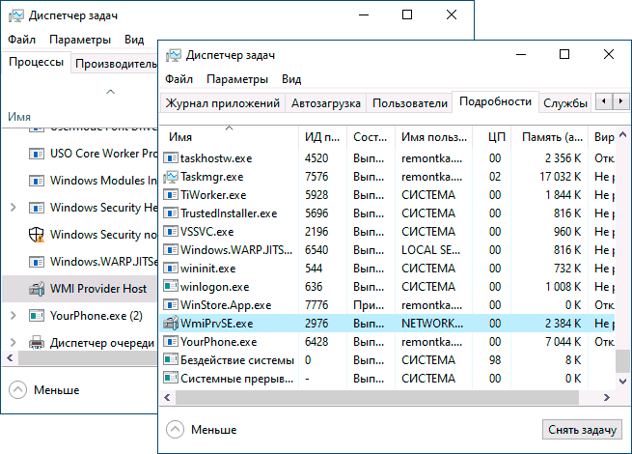
Task: Click the VSSVC.exe process icon
Action: [171, 232]
